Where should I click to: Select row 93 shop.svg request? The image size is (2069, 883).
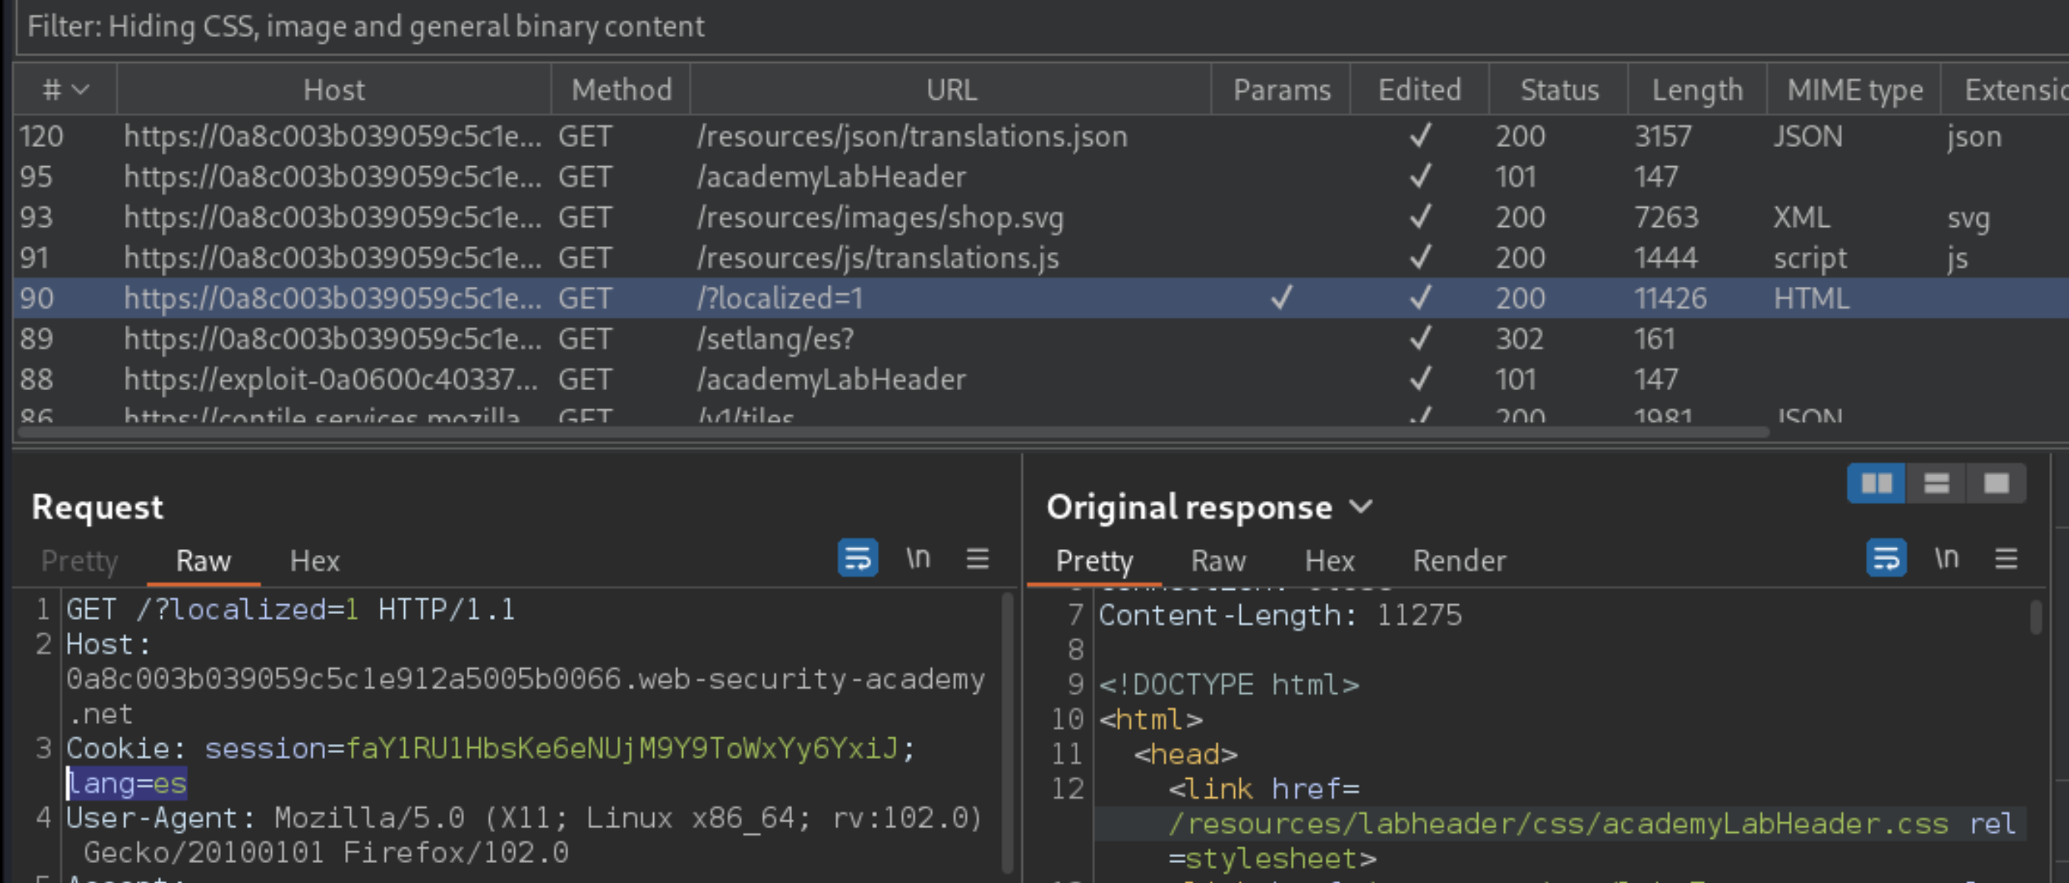tap(1041, 218)
